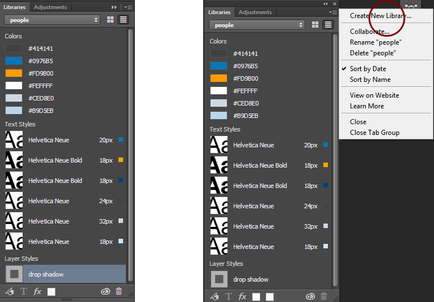Viewport: 434px width, 302px height.
Task: Open the people library dropdown beside the open context menu
Action: point(257,25)
